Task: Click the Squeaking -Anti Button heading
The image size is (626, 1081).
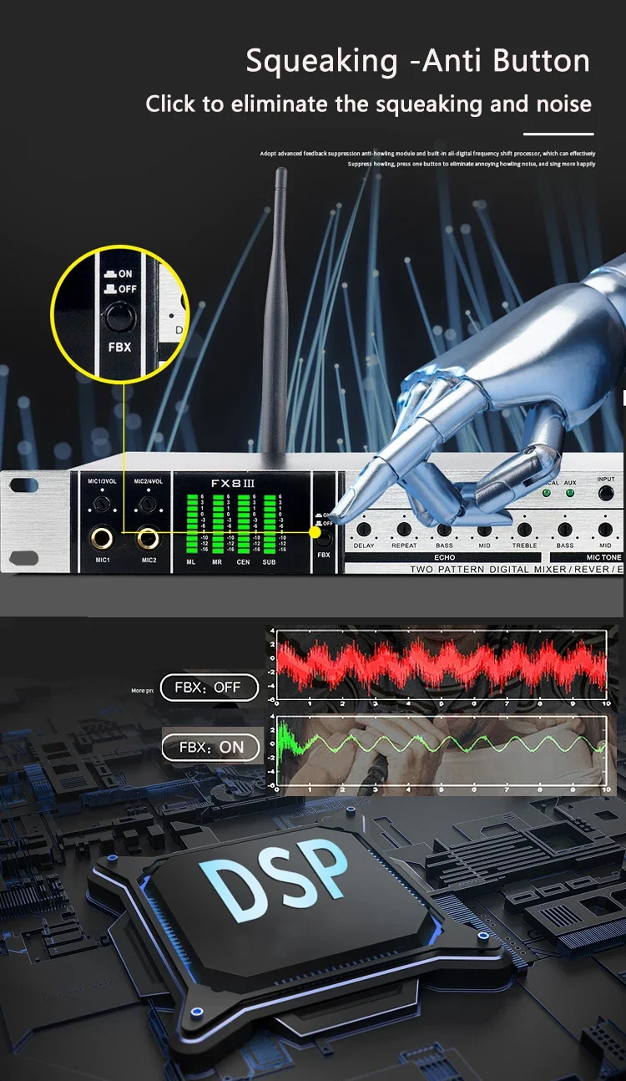Action: coord(418,61)
